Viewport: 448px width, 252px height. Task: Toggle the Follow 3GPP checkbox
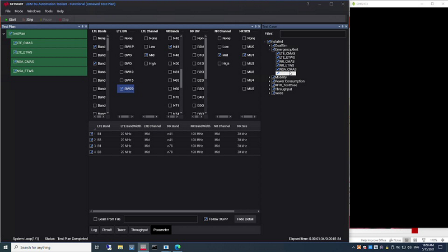pyautogui.click(x=206, y=219)
